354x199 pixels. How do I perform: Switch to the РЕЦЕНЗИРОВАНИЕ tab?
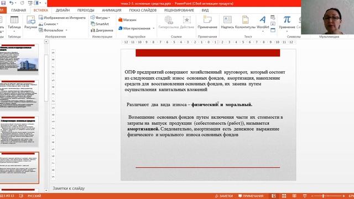pyautogui.click(x=179, y=10)
